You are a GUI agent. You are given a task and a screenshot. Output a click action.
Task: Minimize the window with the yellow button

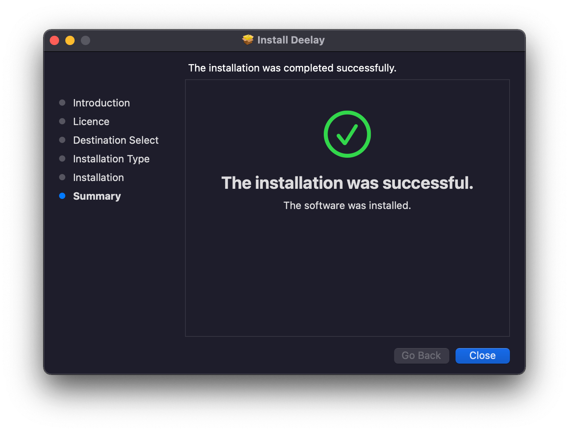pyautogui.click(x=70, y=40)
